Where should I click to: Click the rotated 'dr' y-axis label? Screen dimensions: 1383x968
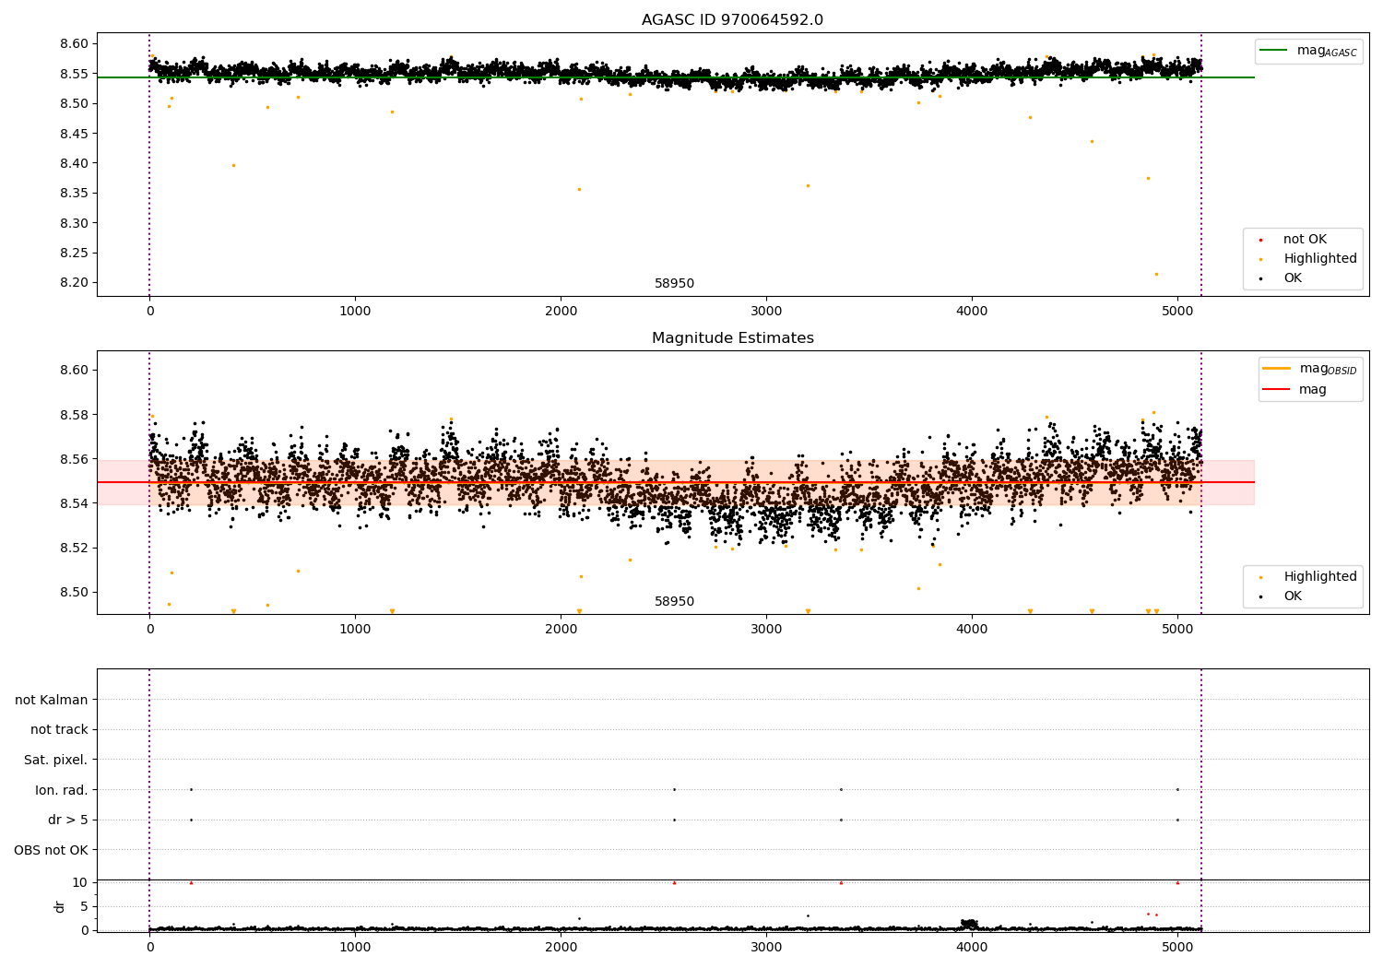pos(60,906)
